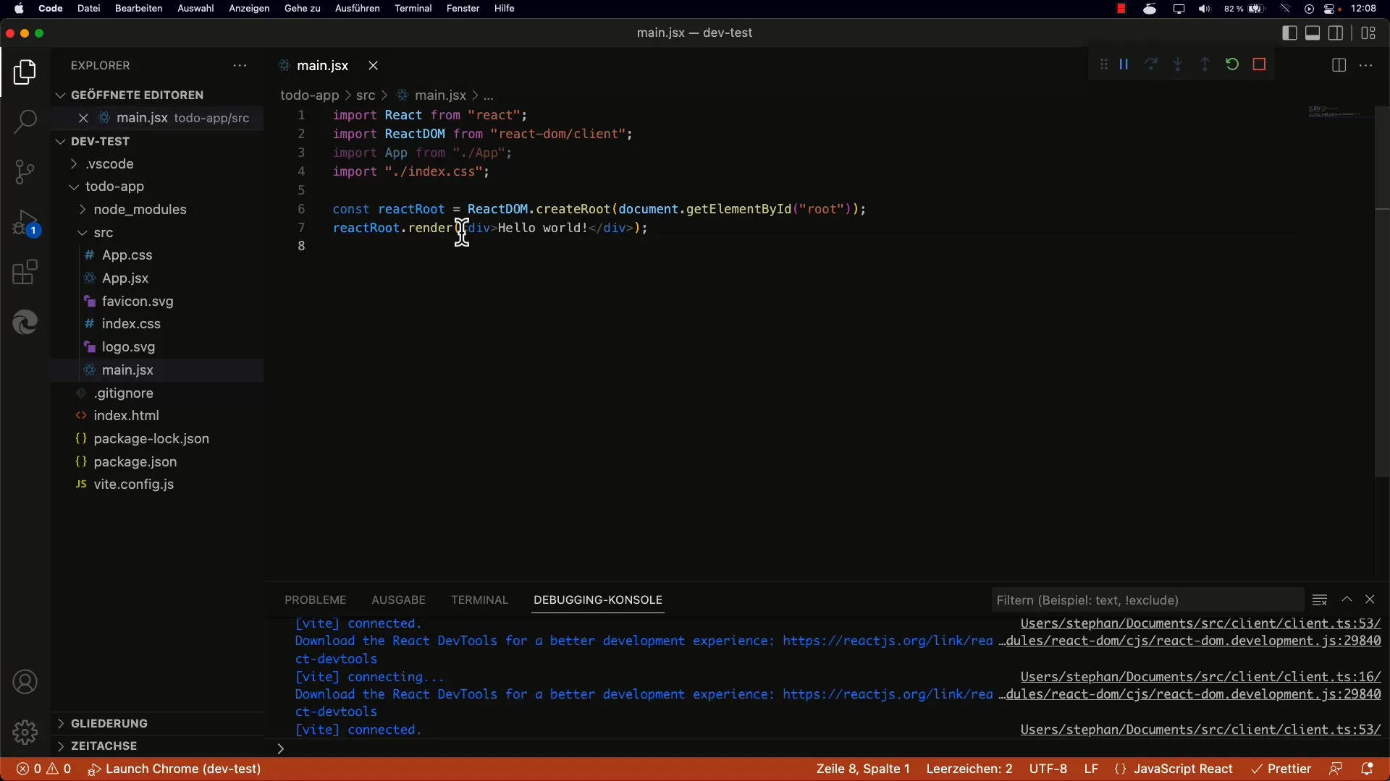The image size is (1390, 781).
Task: Open favicon.svg in the explorer
Action: pyautogui.click(x=137, y=301)
